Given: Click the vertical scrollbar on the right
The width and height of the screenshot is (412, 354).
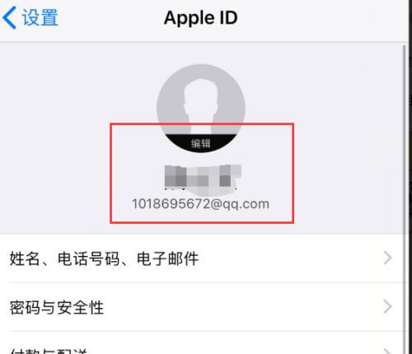Looking at the screenshot, I should [x=405, y=192].
